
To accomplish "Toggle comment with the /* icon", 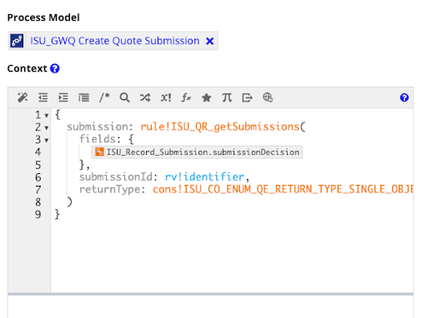I will click(104, 97).
